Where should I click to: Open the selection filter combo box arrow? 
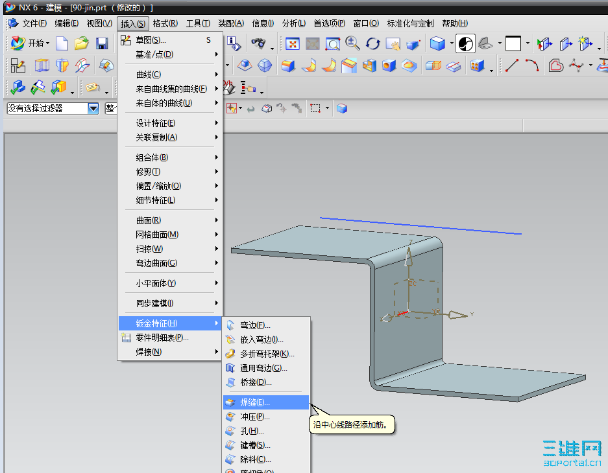coord(93,108)
